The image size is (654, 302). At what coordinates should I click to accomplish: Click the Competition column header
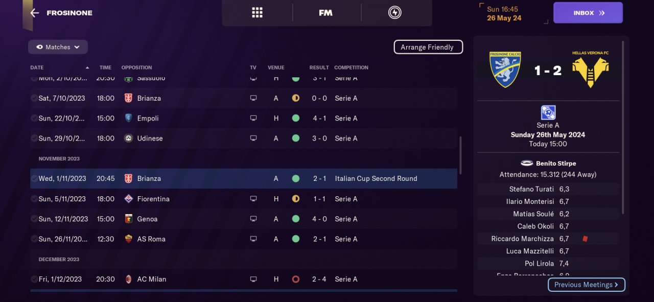click(x=351, y=67)
